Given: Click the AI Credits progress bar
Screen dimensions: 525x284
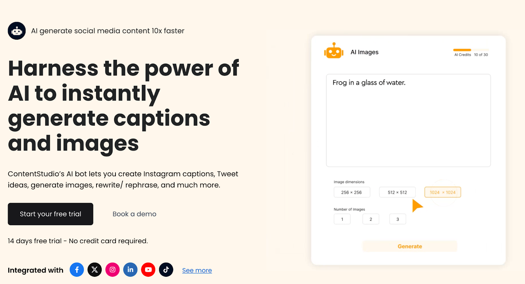Looking at the screenshot, I should pyautogui.click(x=471, y=50).
